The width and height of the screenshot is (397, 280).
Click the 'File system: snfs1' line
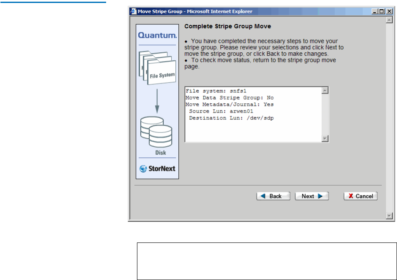(x=216, y=91)
